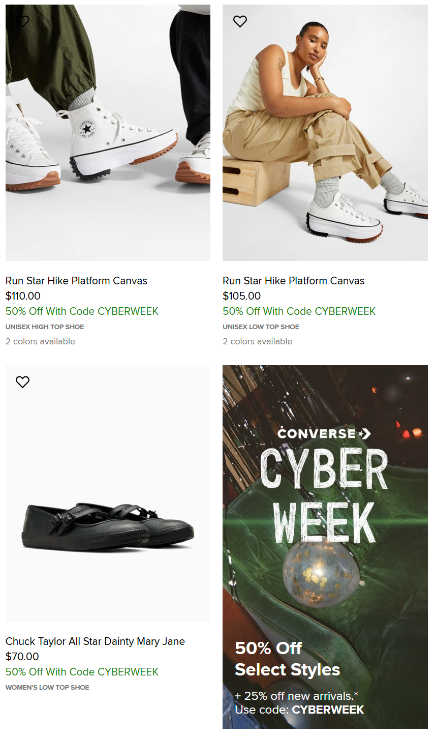This screenshot has width=436, height=737.
Task: Open the $110.00 Run Star Hike Platform Canvas title
Action: point(76,281)
